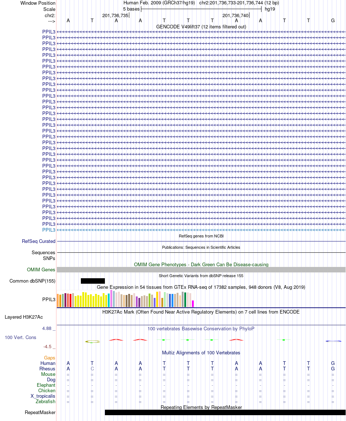Screen dimensions: 346x421
Task: Click the PPIL3 GTEx tissue expression bar chart
Action: pyautogui.click(x=125, y=299)
